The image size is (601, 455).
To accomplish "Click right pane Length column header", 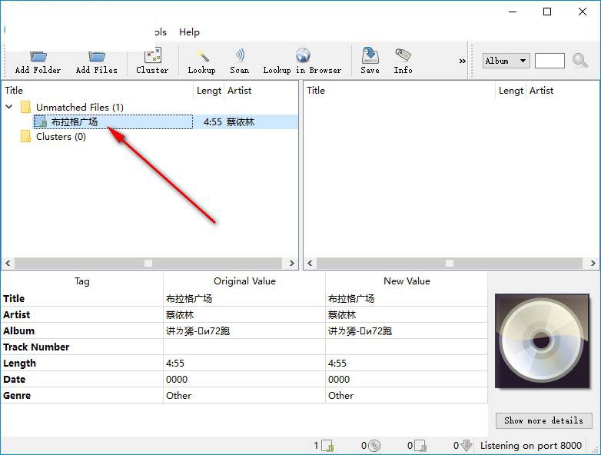I will tap(511, 91).
